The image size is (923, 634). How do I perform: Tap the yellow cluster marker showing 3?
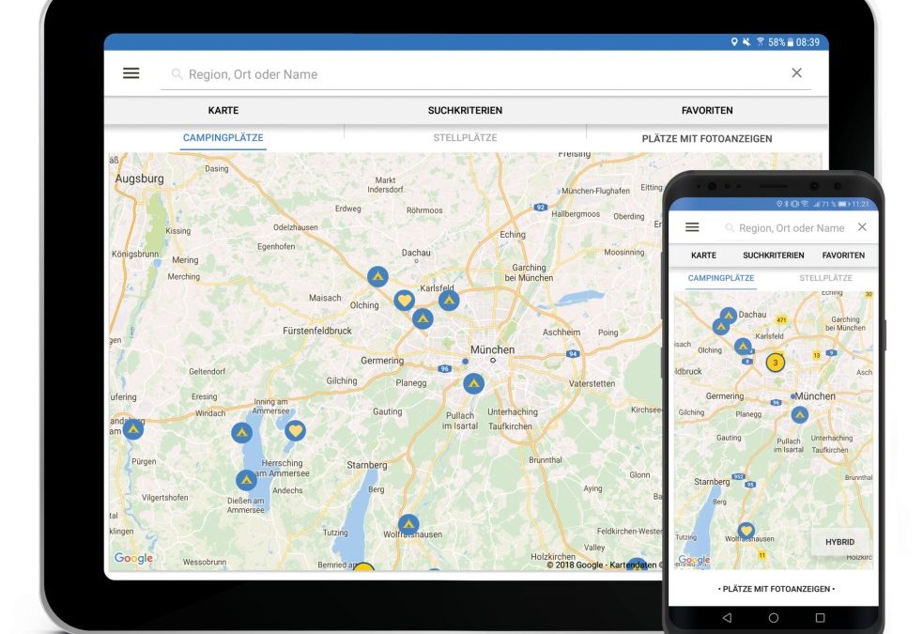pos(775,362)
